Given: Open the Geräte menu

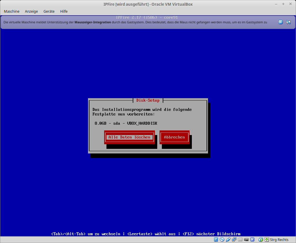Looking at the screenshot, I should (49, 11).
